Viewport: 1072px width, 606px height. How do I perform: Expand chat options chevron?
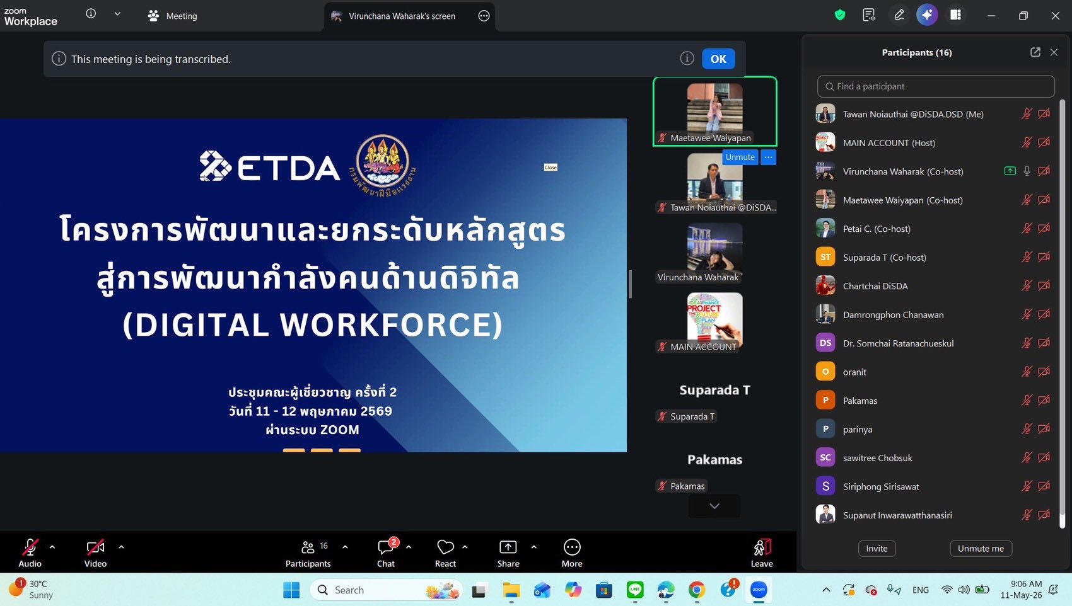pos(409,547)
